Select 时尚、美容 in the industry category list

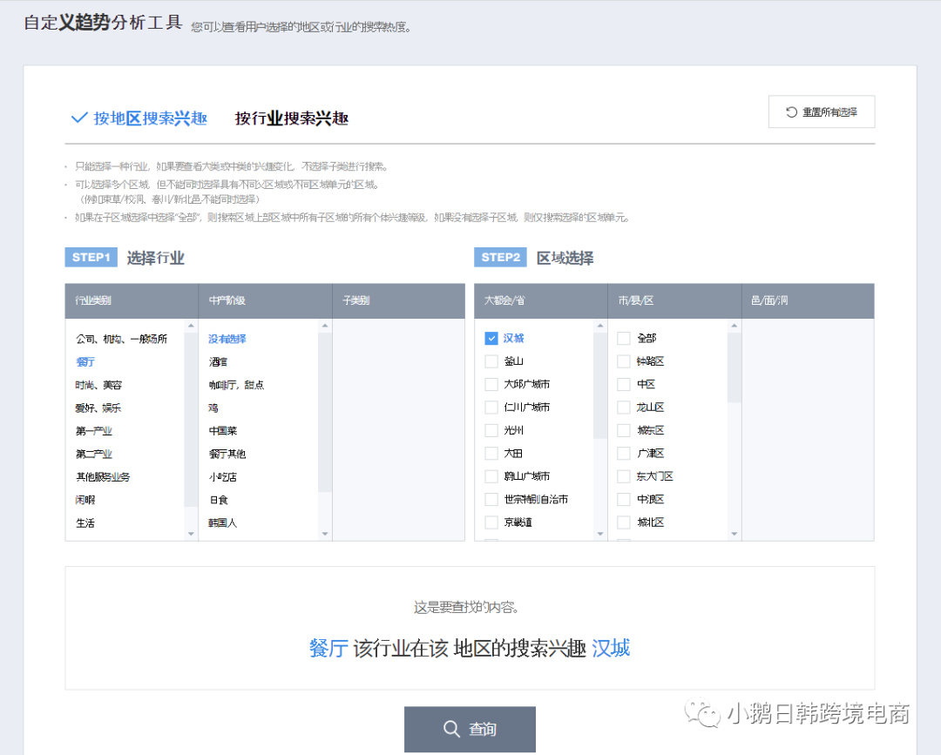point(100,384)
